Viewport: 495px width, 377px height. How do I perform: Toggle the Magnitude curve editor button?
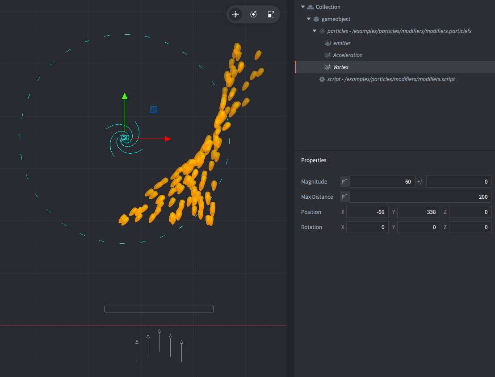[343, 181]
